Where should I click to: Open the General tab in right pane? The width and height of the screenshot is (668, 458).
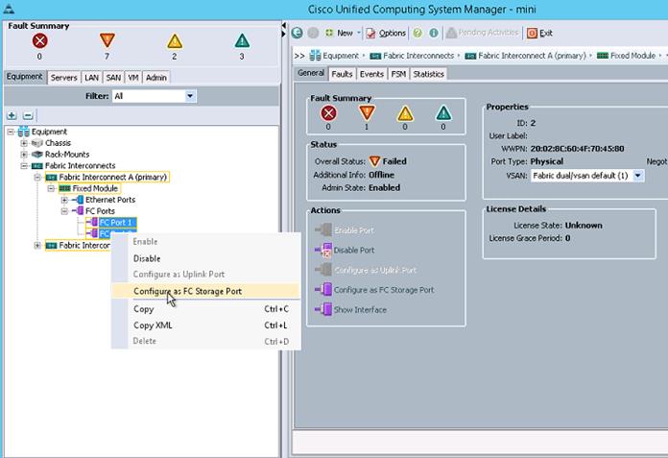tap(311, 73)
